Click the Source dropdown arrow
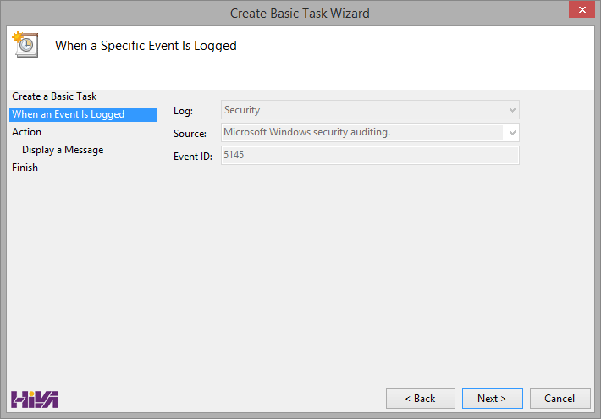601x419 pixels. pyautogui.click(x=511, y=133)
